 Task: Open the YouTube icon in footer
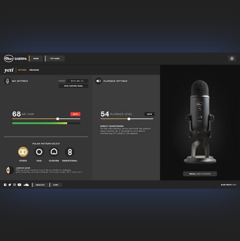19,185
